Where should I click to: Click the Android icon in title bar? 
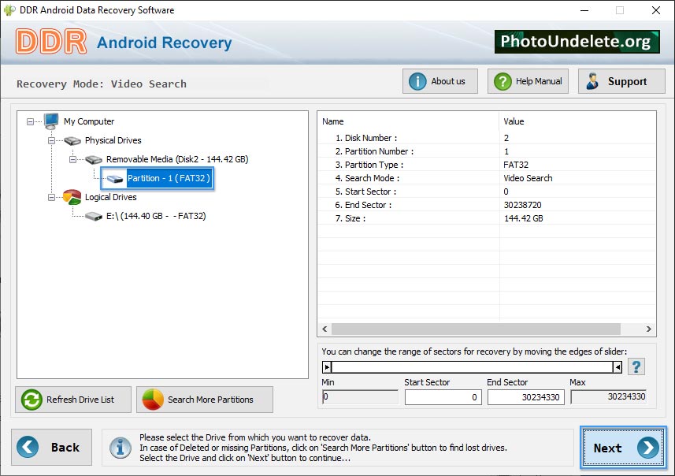9,10
